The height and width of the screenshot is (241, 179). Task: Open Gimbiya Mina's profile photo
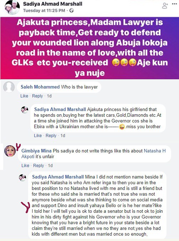tap(10, 151)
